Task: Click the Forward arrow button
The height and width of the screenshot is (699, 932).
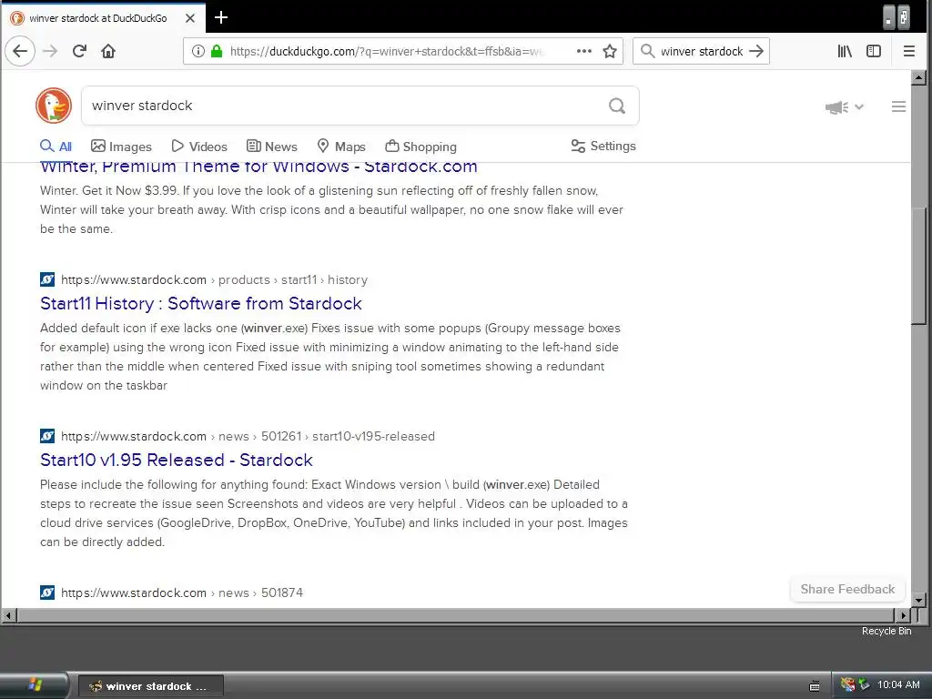Action: [51, 51]
